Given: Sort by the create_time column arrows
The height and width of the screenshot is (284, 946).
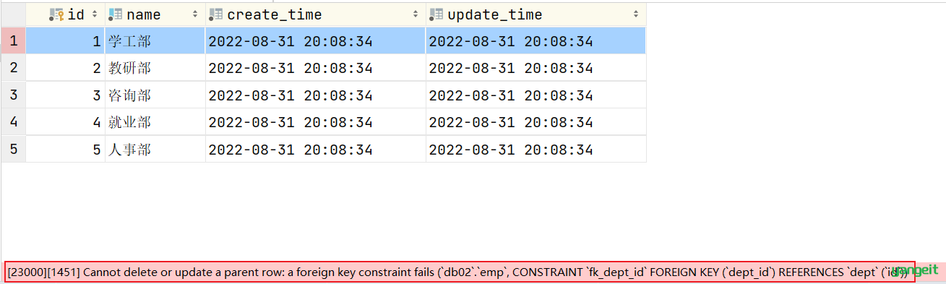Looking at the screenshot, I should [416, 14].
